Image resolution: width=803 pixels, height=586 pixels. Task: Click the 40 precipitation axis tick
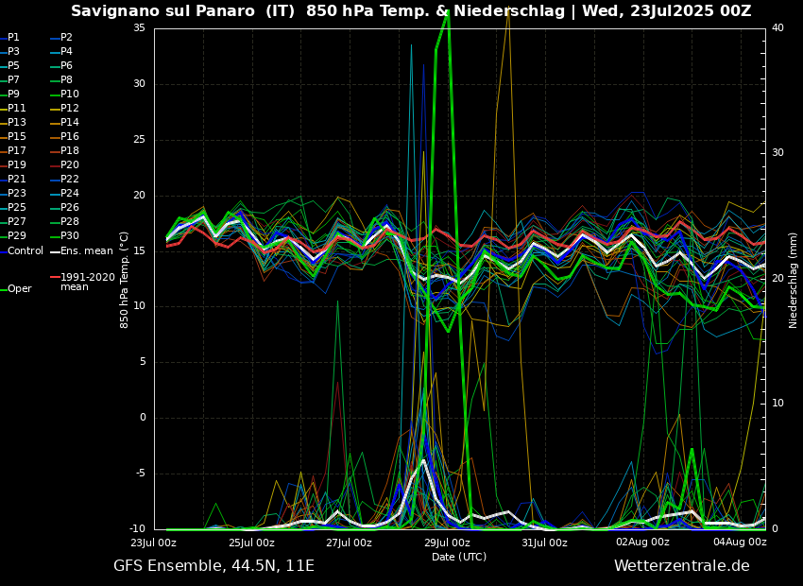tap(777, 27)
